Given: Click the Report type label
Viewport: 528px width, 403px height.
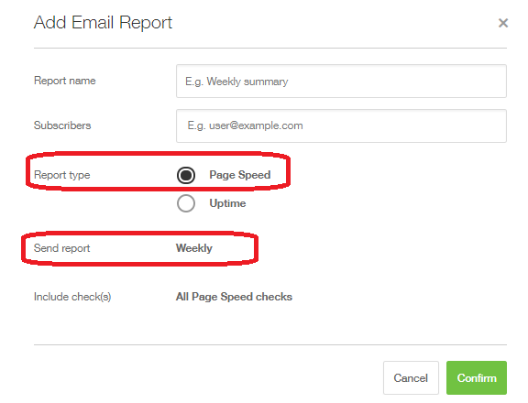Looking at the screenshot, I should pos(62,175).
